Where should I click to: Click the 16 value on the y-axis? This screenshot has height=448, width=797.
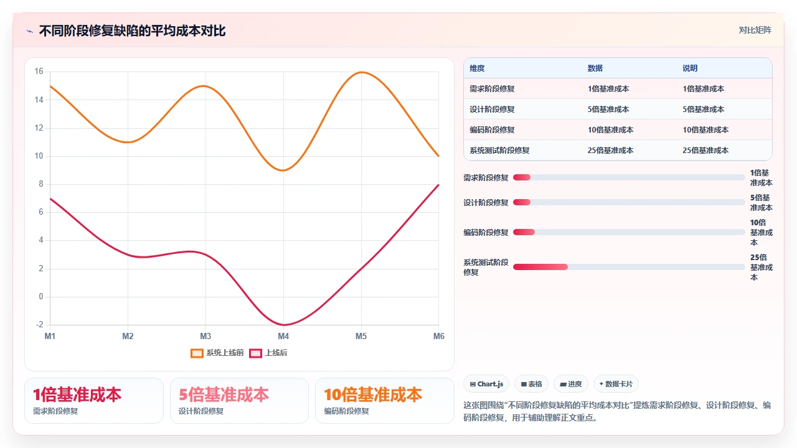(39, 72)
